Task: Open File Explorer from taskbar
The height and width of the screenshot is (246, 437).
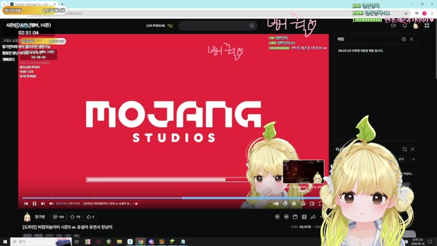Action: [119, 241]
